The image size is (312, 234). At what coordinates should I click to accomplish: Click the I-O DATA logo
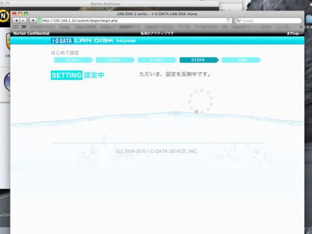62,40
